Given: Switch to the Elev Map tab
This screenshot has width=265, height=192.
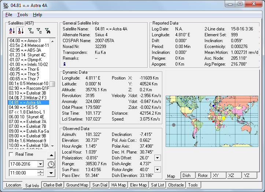Looking at the screenshot, I should click(139, 185).
